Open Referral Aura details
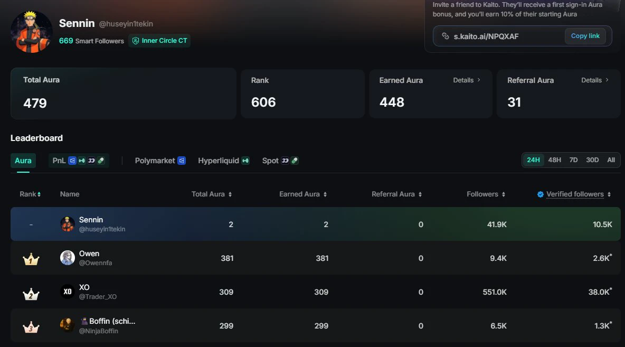The width and height of the screenshot is (625, 347). click(595, 80)
